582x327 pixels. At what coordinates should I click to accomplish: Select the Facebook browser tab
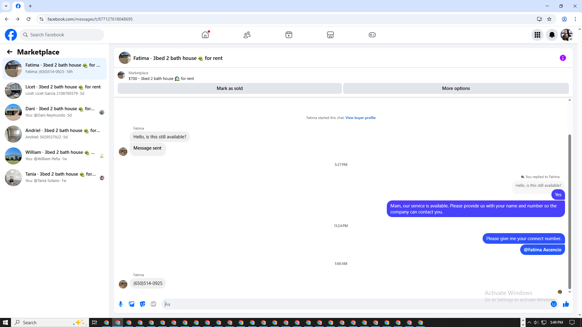(x=18, y=6)
